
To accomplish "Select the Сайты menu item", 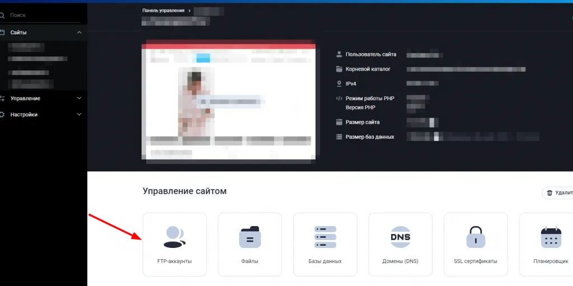I will (x=18, y=32).
